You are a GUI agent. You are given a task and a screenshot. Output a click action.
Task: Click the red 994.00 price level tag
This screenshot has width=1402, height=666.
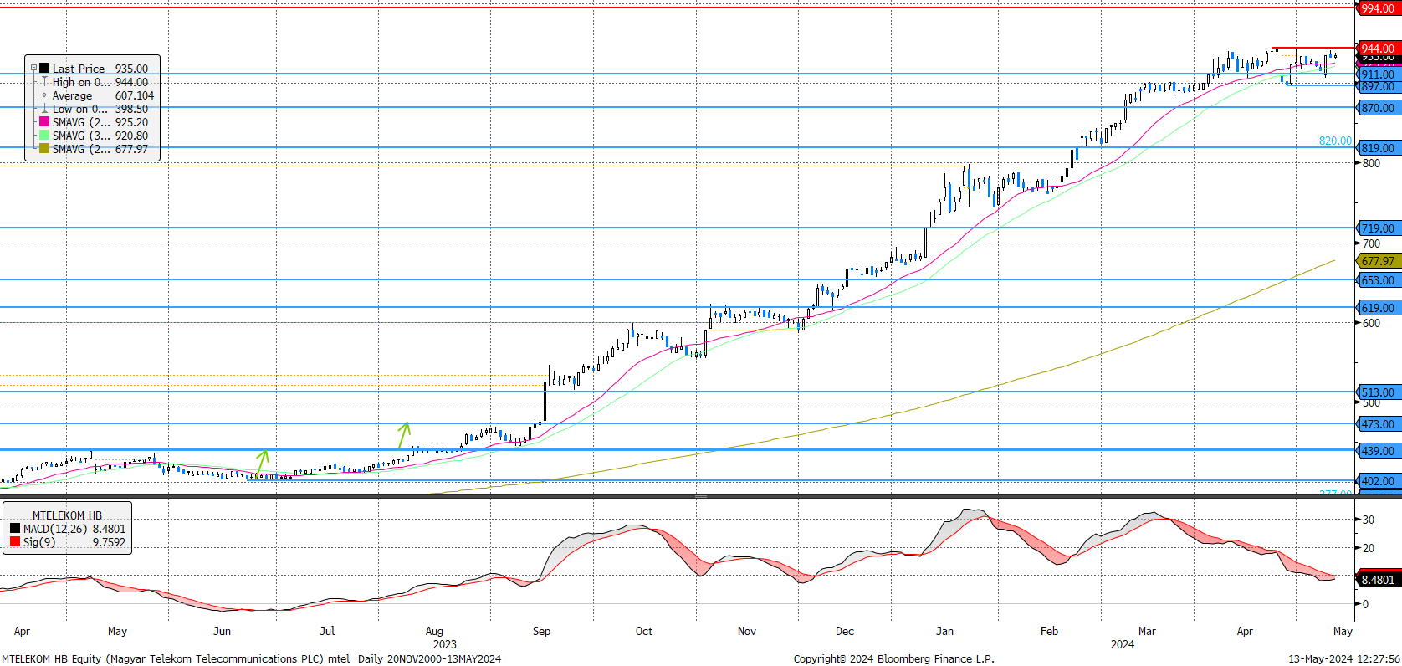[1378, 8]
